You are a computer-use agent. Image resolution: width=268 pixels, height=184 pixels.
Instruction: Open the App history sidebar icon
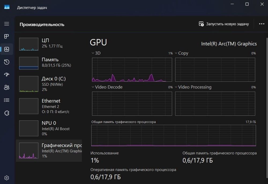tap(7, 62)
